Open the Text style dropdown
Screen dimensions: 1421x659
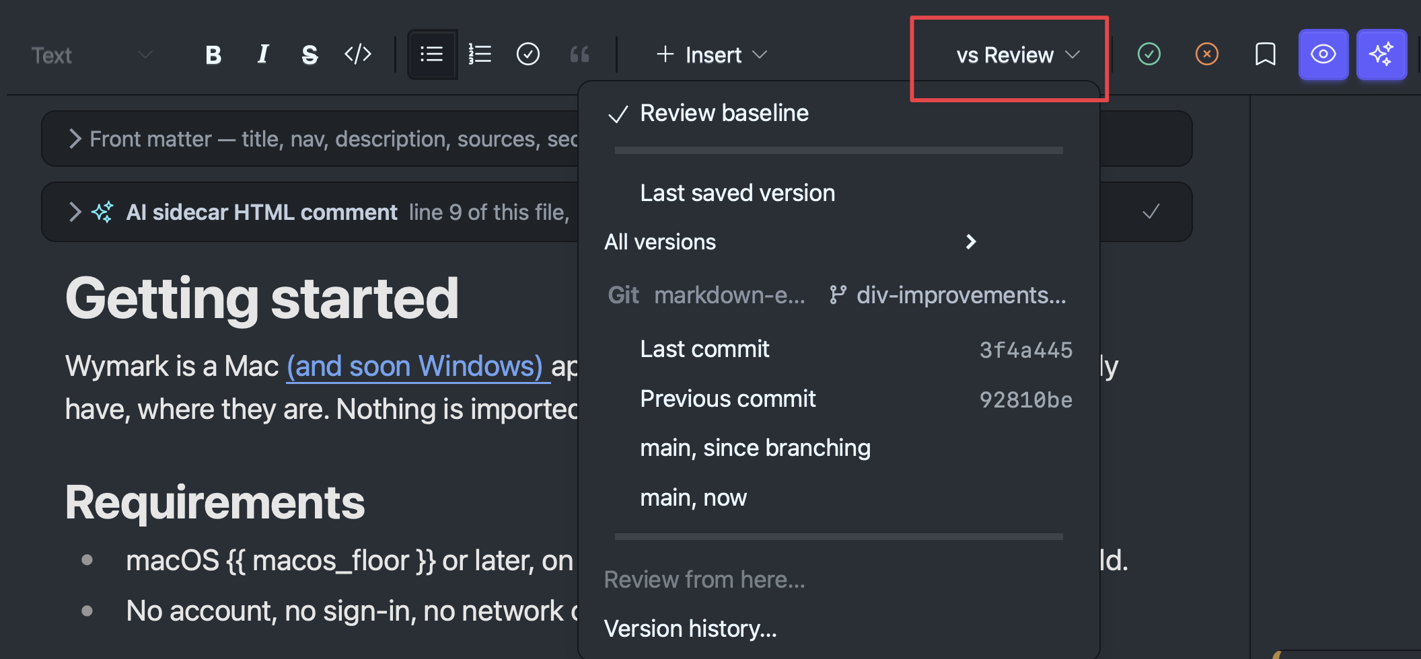(92, 55)
